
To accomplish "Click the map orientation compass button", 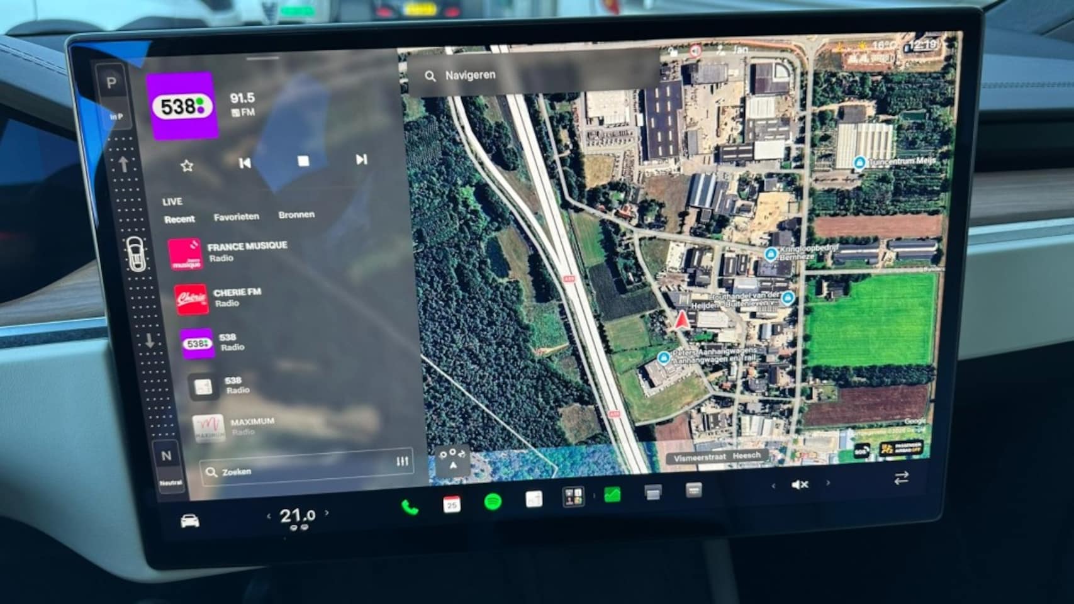I will tap(452, 461).
